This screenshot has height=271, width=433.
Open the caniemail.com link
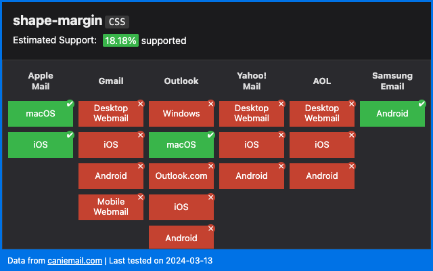(x=74, y=260)
